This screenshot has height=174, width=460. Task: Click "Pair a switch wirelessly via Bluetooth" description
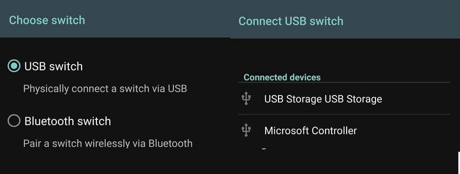[108, 143]
